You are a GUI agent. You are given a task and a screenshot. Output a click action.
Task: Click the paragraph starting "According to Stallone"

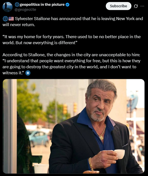[x=71, y=64]
